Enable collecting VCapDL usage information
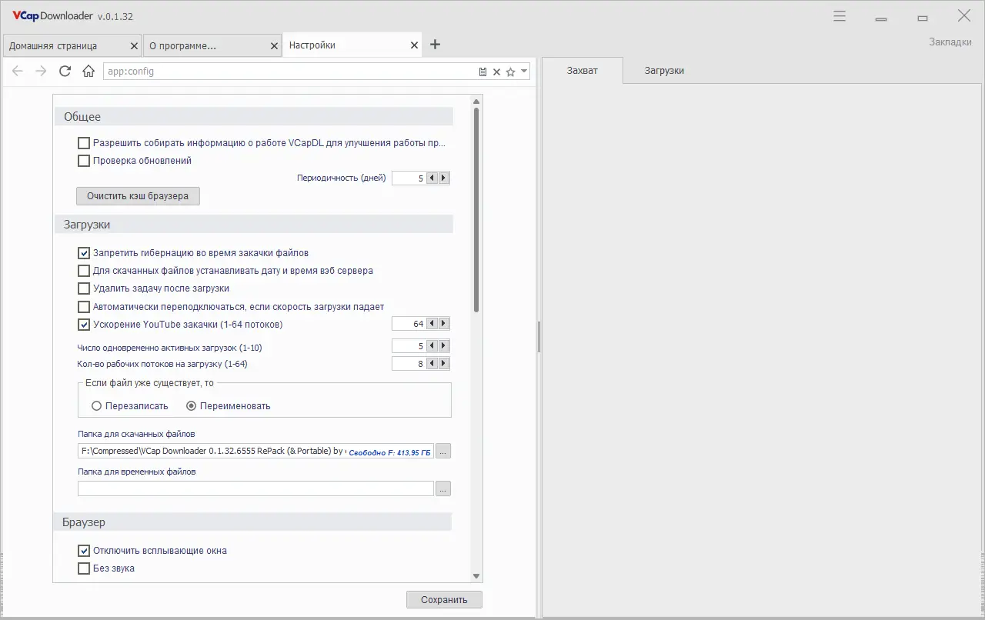This screenshot has height=620, width=985. pyautogui.click(x=84, y=143)
